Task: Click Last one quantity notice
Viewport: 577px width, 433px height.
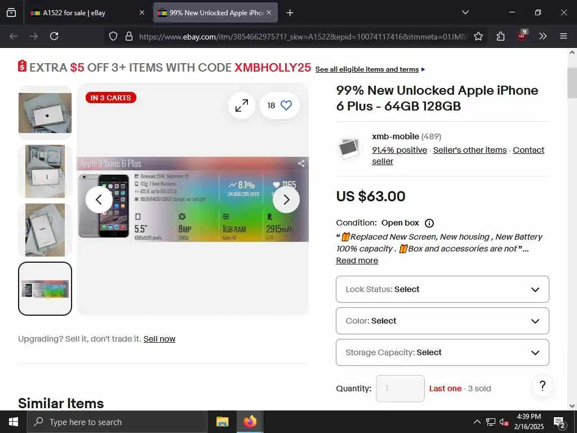Action: coord(445,388)
